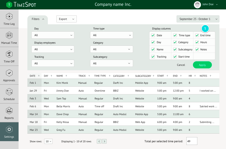Click the total per period field
226x149 pixels.
click(x=192, y=141)
